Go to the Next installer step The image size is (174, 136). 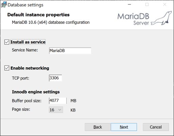point(124,127)
